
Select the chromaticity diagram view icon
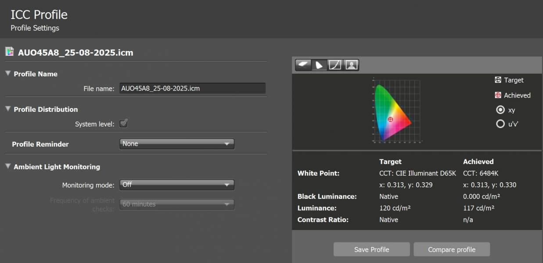tap(319, 65)
